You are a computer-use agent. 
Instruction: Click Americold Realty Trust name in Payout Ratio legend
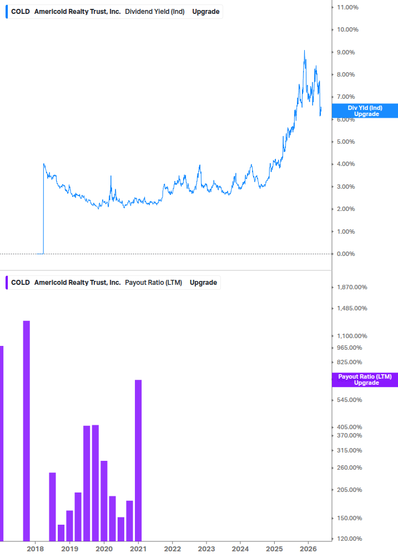(78, 283)
